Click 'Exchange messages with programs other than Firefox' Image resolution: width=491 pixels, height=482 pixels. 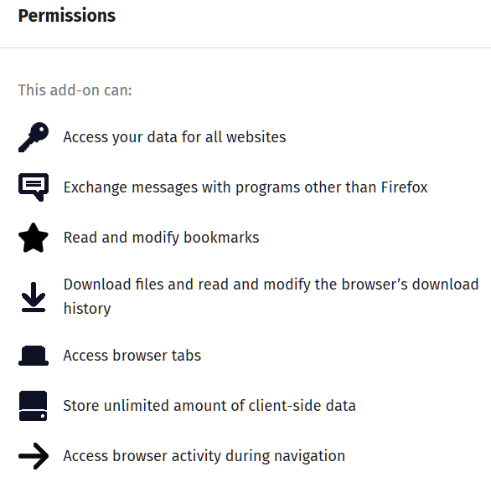[245, 187]
